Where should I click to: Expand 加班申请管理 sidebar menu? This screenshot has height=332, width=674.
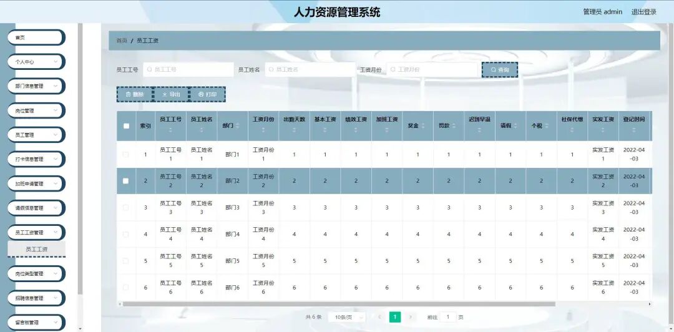[36, 183]
